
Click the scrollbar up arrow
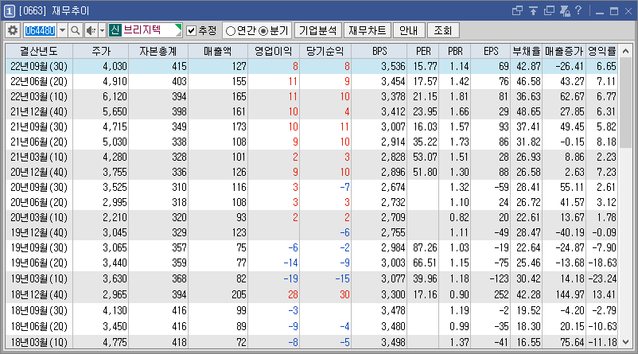pyautogui.click(x=625, y=51)
